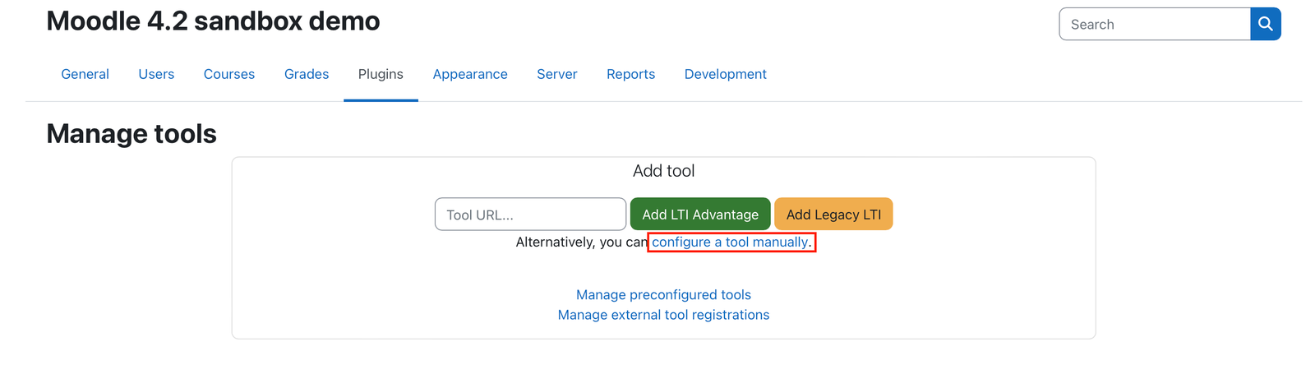1315x374 pixels.
Task: Click the Add Legacy LTI button
Action: (833, 215)
